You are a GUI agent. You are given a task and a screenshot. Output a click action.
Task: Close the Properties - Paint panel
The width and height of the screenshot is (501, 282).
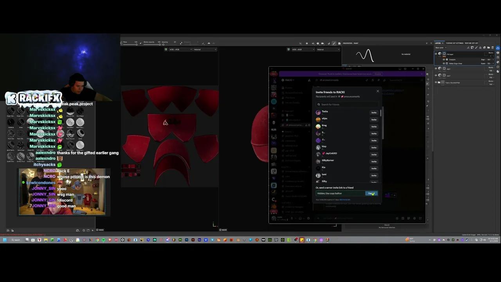[x=431, y=43]
